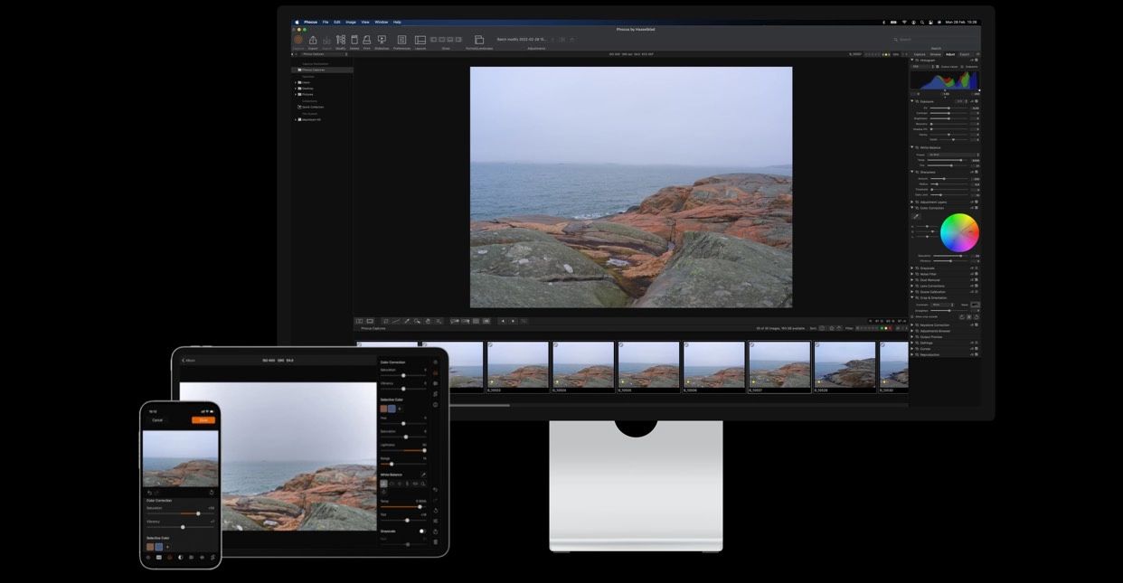Switch to the Adjust tab
The height and width of the screenshot is (583, 1123).
click(x=950, y=54)
